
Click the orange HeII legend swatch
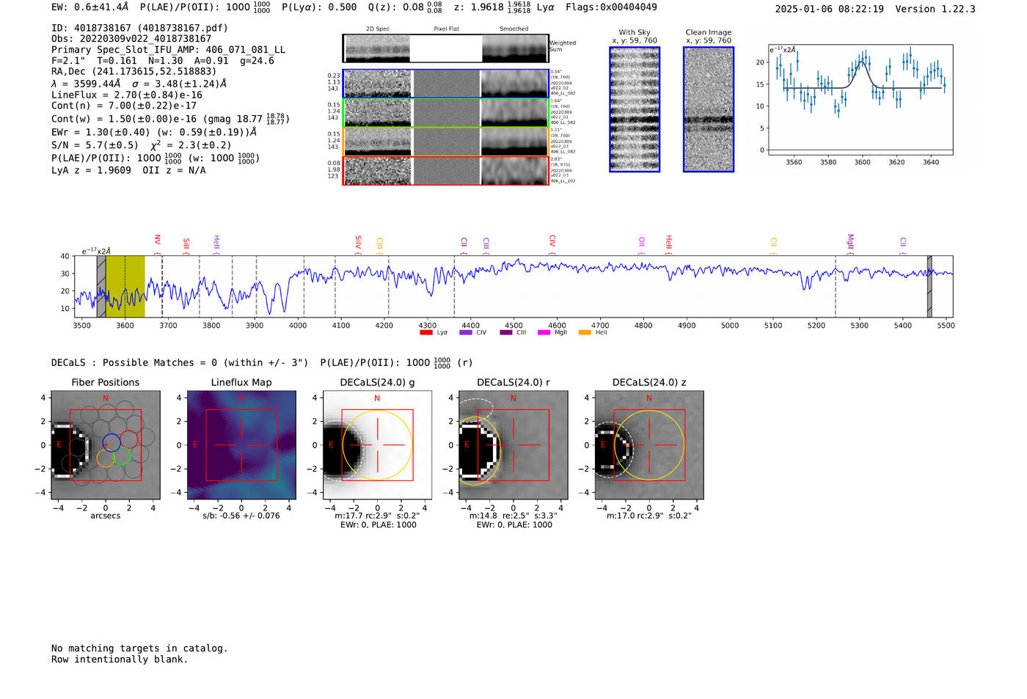[x=585, y=332]
